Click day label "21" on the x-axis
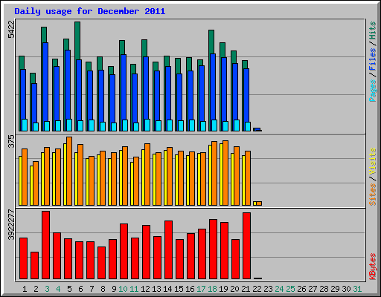Screen dimensions: 381x297 pos(246,289)
